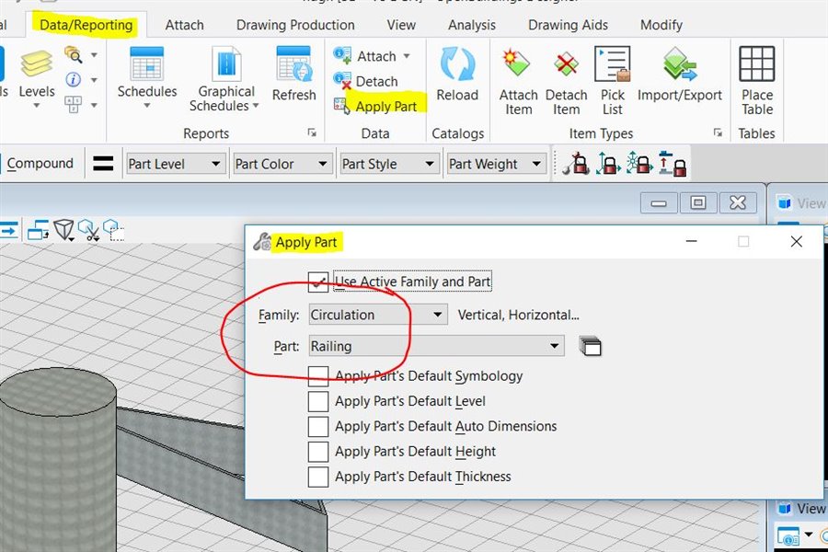
Task: Open the Drawing Production tab
Action: (x=295, y=25)
